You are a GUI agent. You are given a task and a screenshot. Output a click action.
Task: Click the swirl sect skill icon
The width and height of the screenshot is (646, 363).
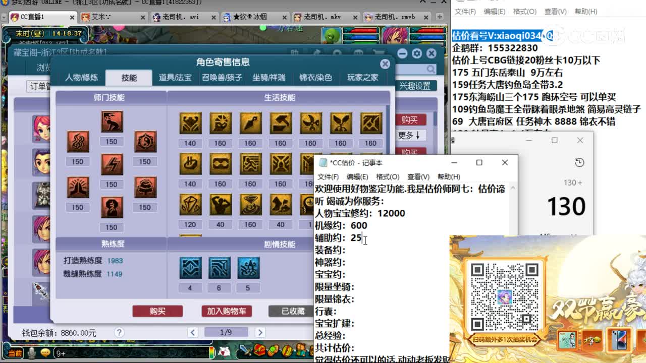coord(78,142)
